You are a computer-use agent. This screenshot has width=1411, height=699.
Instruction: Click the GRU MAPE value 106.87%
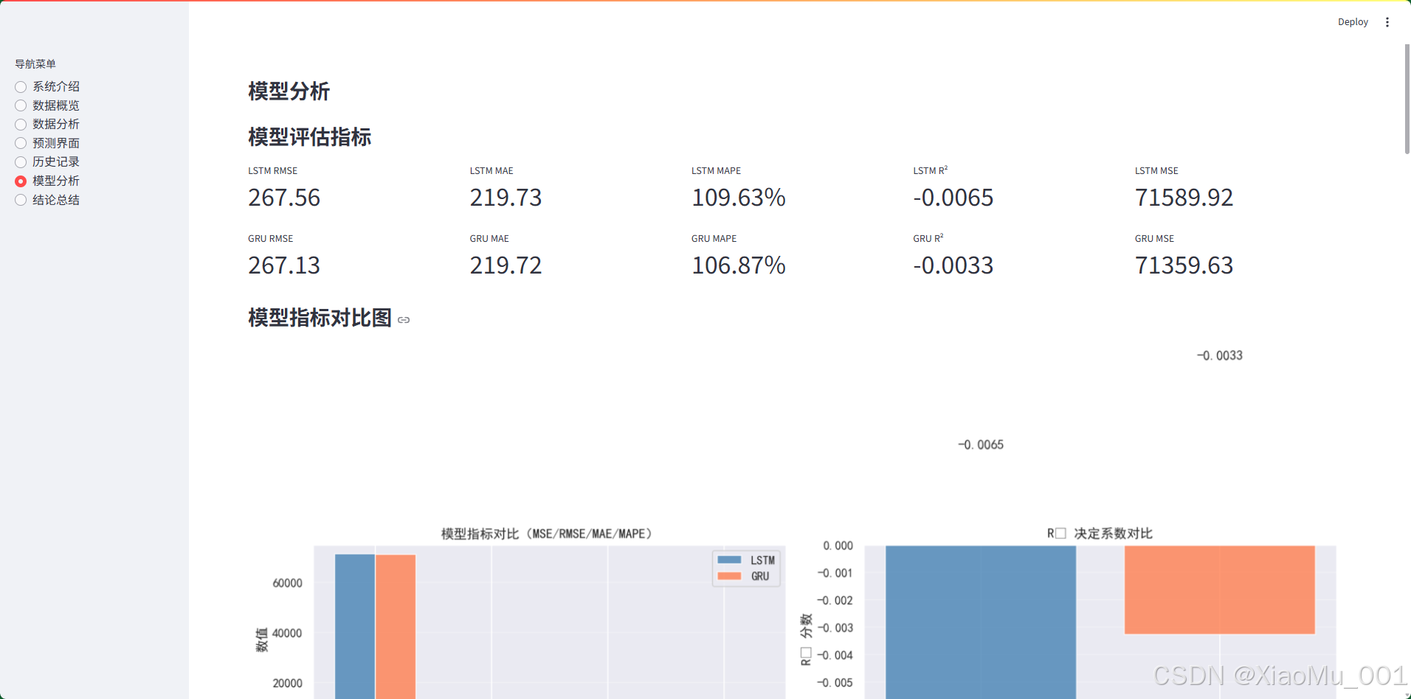pos(739,265)
